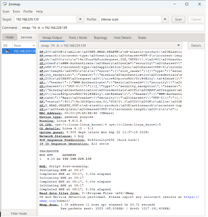This screenshot has width=208, height=217.
Task: Start the Scan button
Action: click(178, 19)
